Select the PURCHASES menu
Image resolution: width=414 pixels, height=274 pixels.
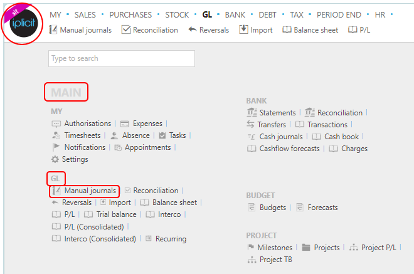click(130, 15)
